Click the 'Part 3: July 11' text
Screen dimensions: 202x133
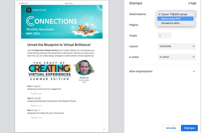(33, 110)
